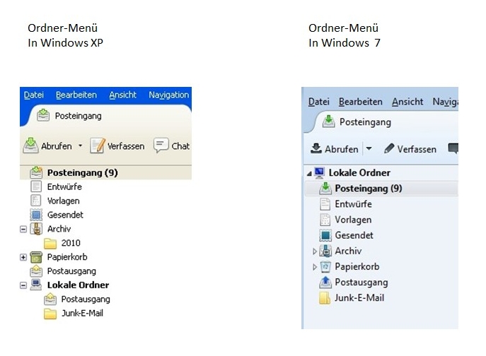Screen dimensions: 486x356
Task: Click the Windows 7 Abrufen download icon
Action: tap(316, 149)
